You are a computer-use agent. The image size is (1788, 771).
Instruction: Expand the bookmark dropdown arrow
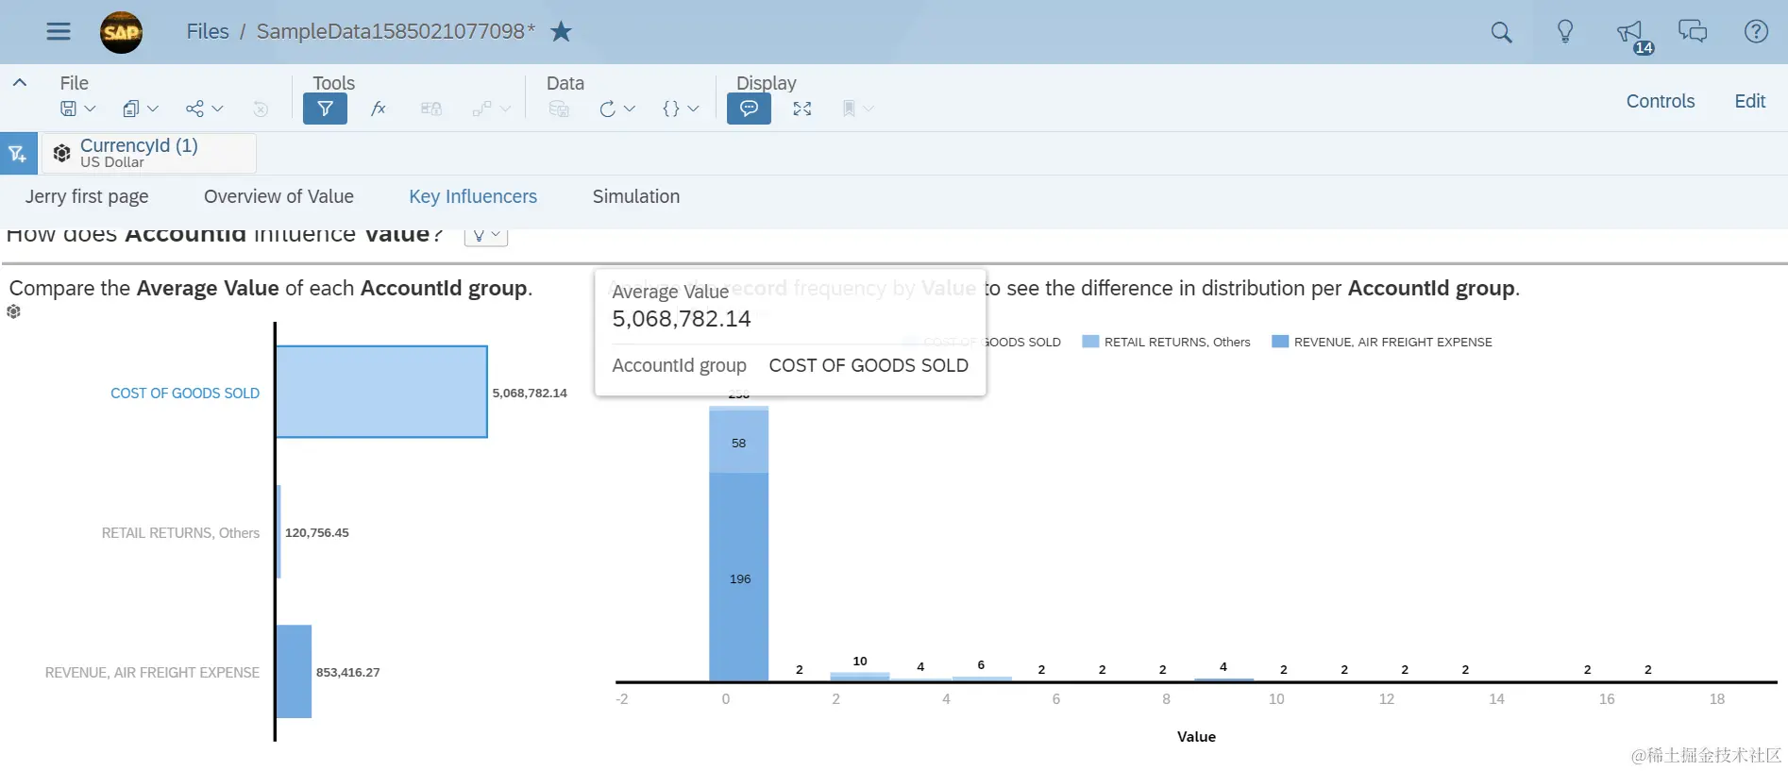[x=869, y=109]
